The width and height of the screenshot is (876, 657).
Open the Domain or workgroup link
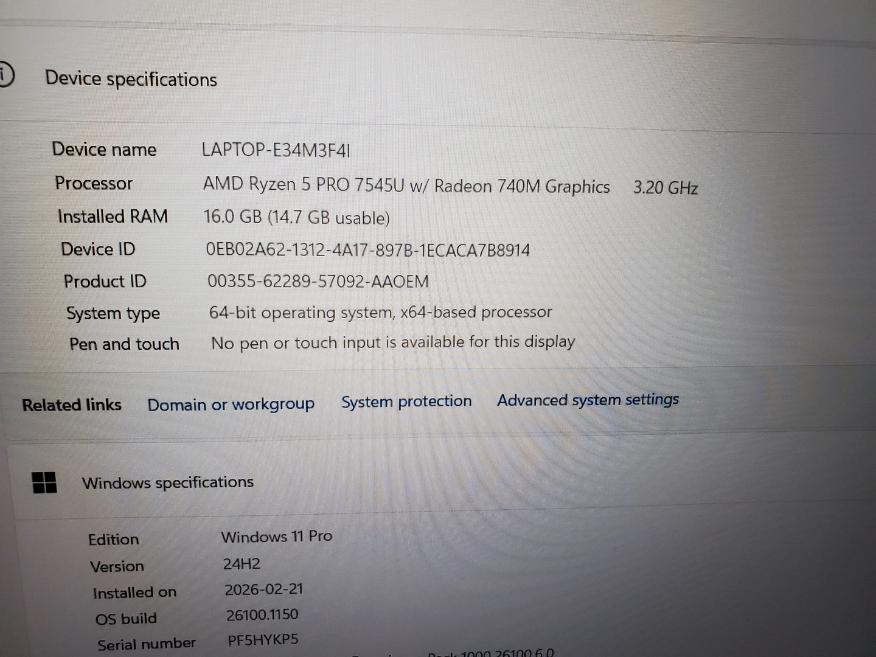click(x=231, y=405)
